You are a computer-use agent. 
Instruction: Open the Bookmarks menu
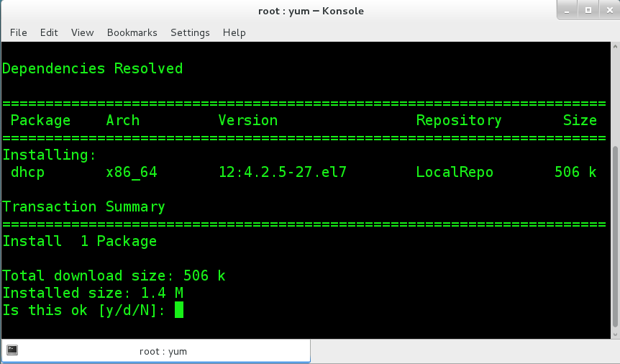[x=132, y=32]
